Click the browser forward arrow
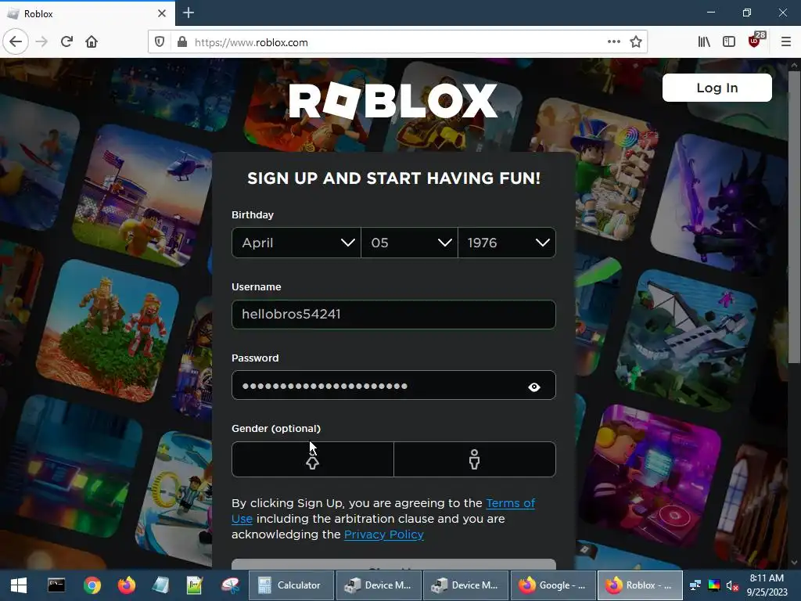 pos(41,42)
